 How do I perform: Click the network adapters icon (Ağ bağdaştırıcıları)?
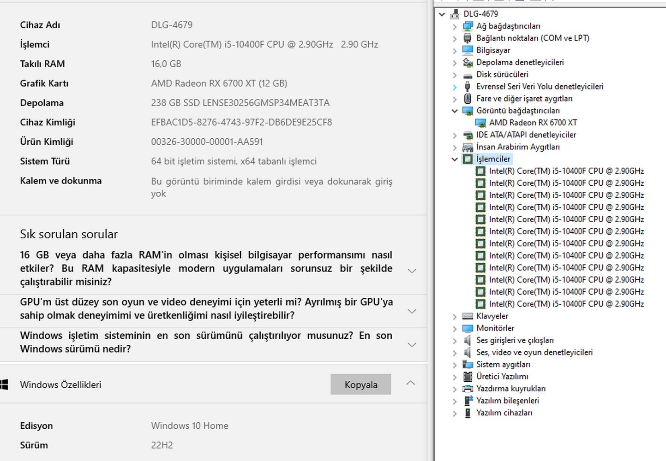(468, 26)
